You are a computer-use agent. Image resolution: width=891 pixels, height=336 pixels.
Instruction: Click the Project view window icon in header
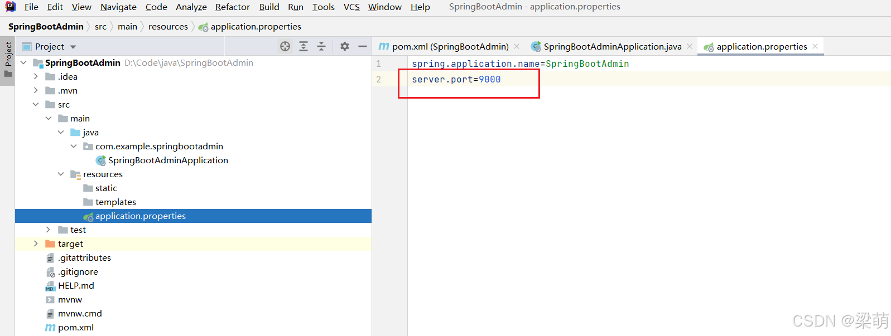tap(26, 46)
